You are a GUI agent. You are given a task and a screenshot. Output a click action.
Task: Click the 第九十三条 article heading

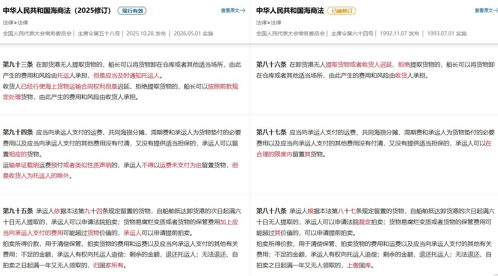(18, 64)
